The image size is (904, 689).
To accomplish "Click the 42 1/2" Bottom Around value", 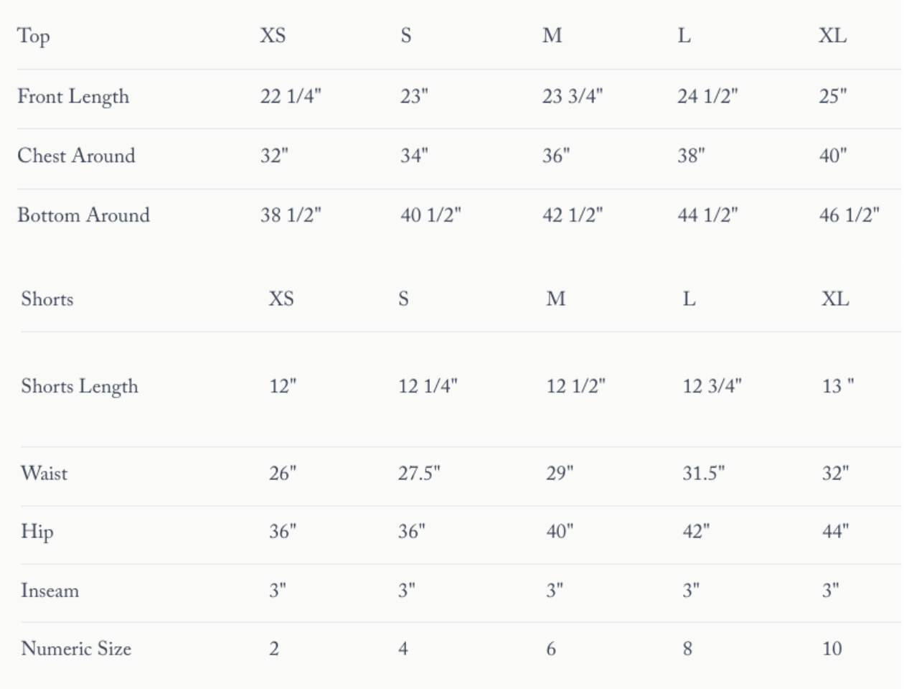I will 573,215.
